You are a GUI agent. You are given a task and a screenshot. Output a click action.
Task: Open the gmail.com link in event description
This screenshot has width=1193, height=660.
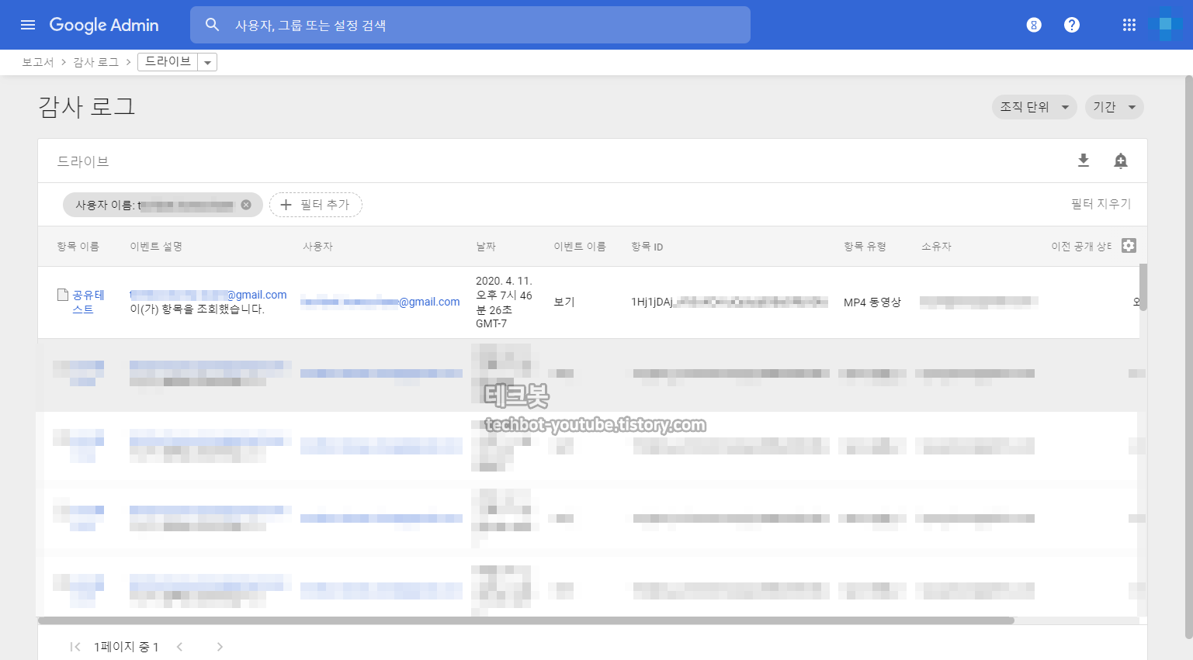(x=208, y=295)
